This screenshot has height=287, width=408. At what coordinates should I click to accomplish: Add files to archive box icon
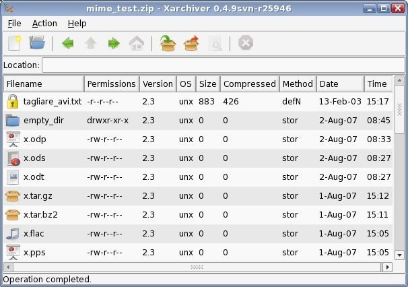(168, 43)
